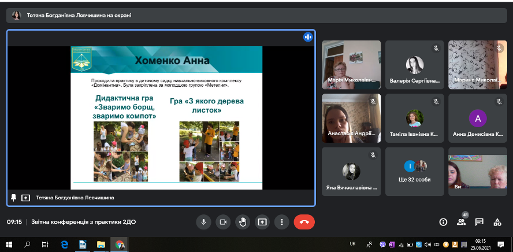The width and height of the screenshot is (513, 252).
Task: Open Chrome from the taskbar
Action: (x=119, y=244)
